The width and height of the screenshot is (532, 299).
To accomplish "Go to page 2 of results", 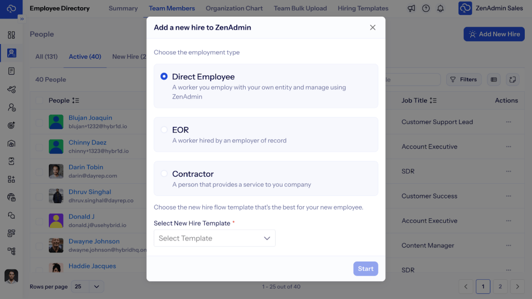I will point(500,287).
